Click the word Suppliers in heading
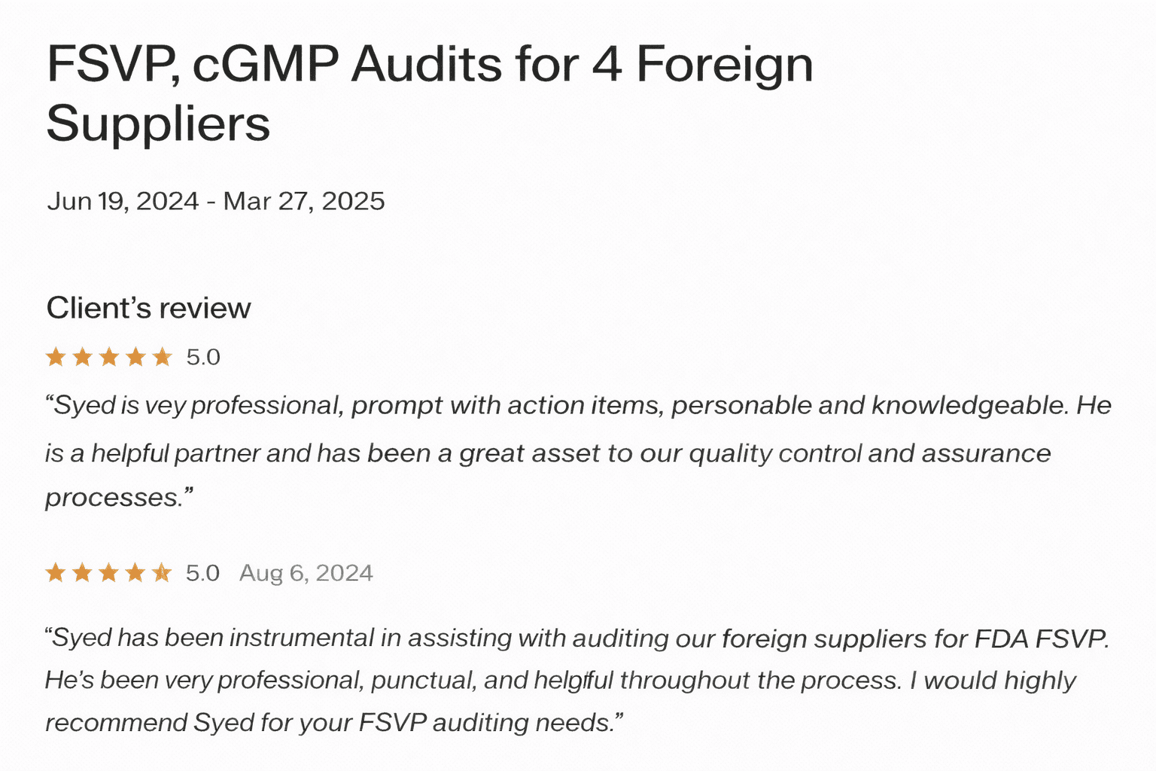Image resolution: width=1156 pixels, height=771 pixels. (x=158, y=123)
